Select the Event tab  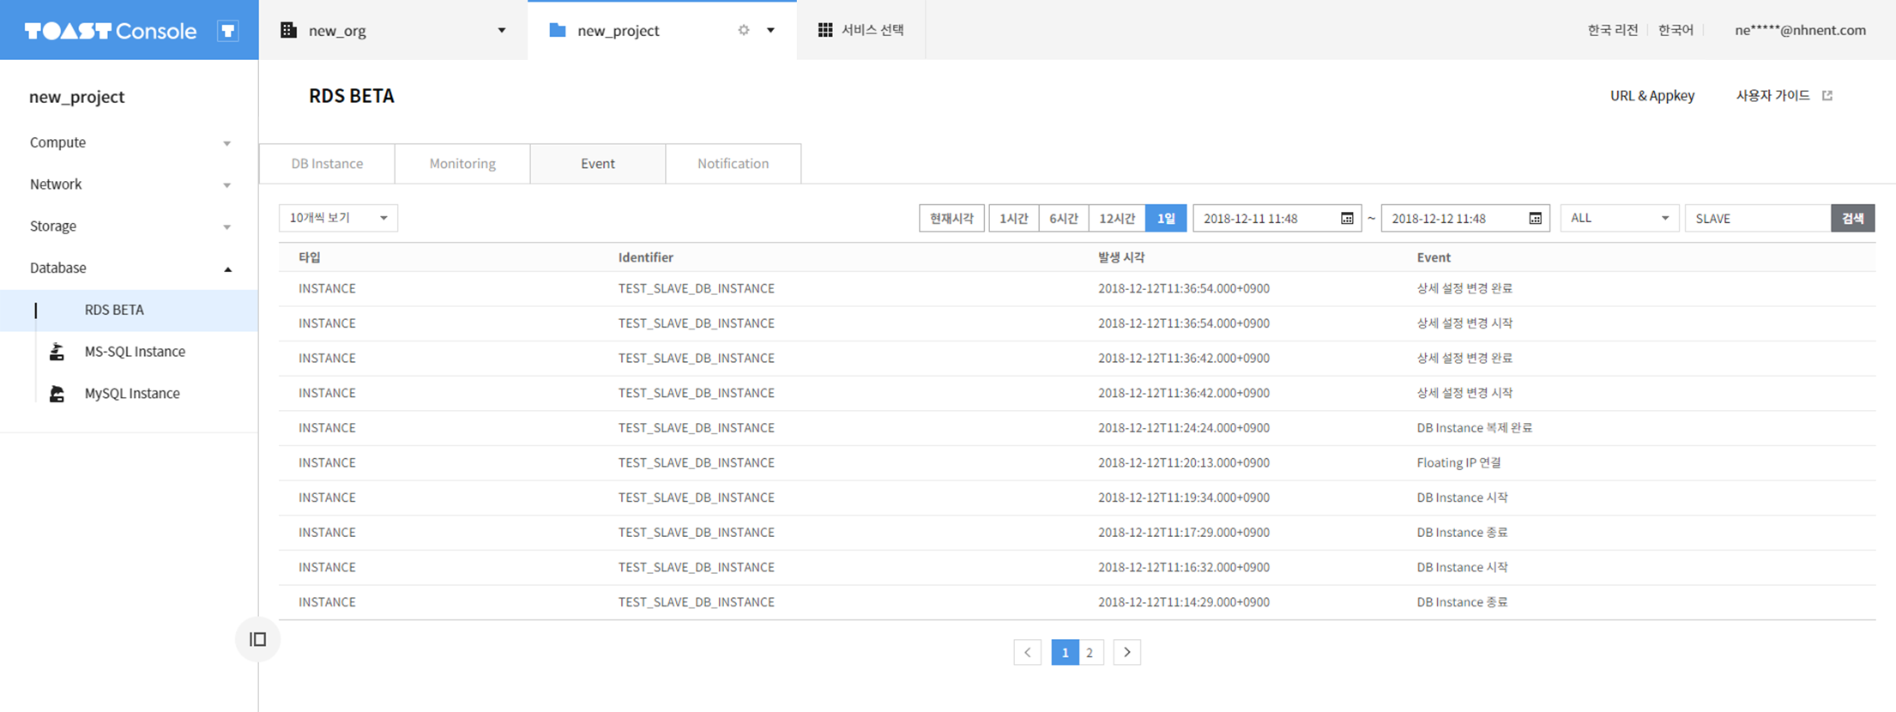point(598,164)
